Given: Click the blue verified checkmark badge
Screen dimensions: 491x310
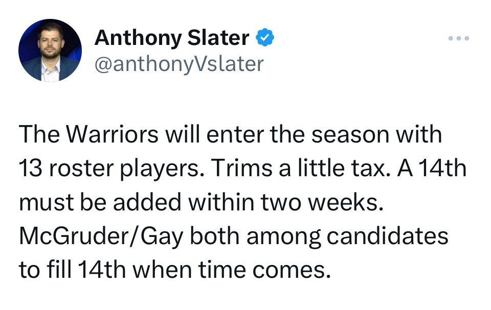Looking at the screenshot, I should 265,37.
